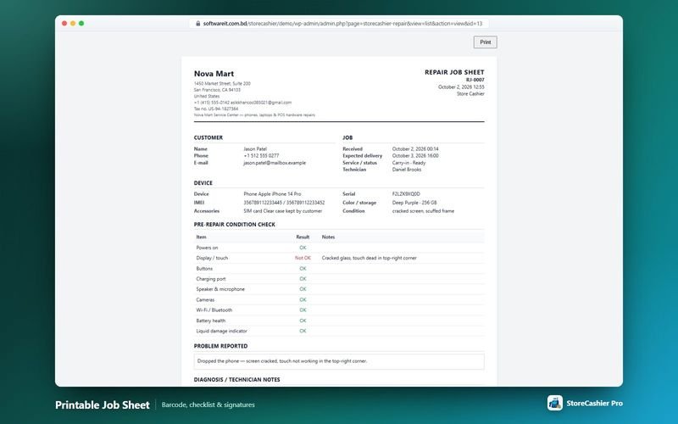
Task: Click the email jason.patel@mailbox.example
Action: pyautogui.click(x=275, y=163)
